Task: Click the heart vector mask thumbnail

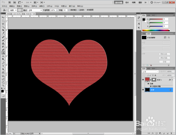Action: [154, 80]
